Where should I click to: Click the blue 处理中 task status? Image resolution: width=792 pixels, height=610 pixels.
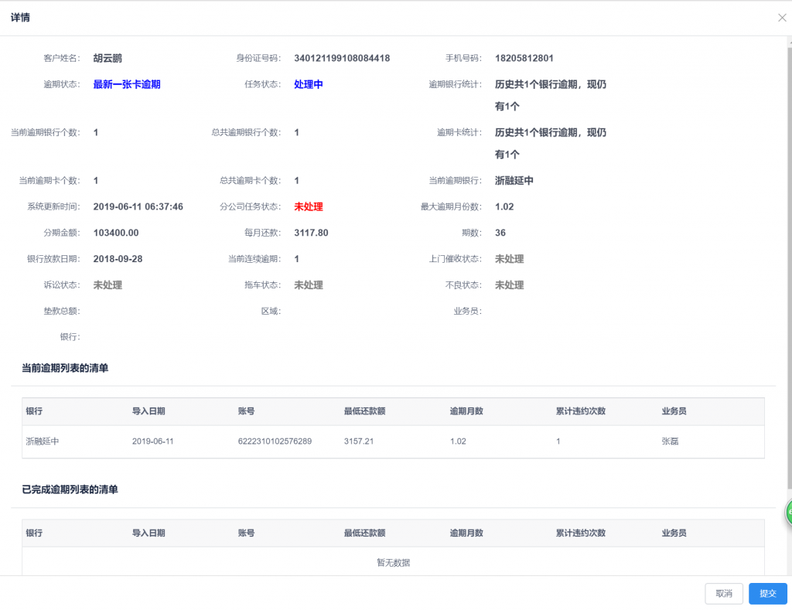(308, 84)
